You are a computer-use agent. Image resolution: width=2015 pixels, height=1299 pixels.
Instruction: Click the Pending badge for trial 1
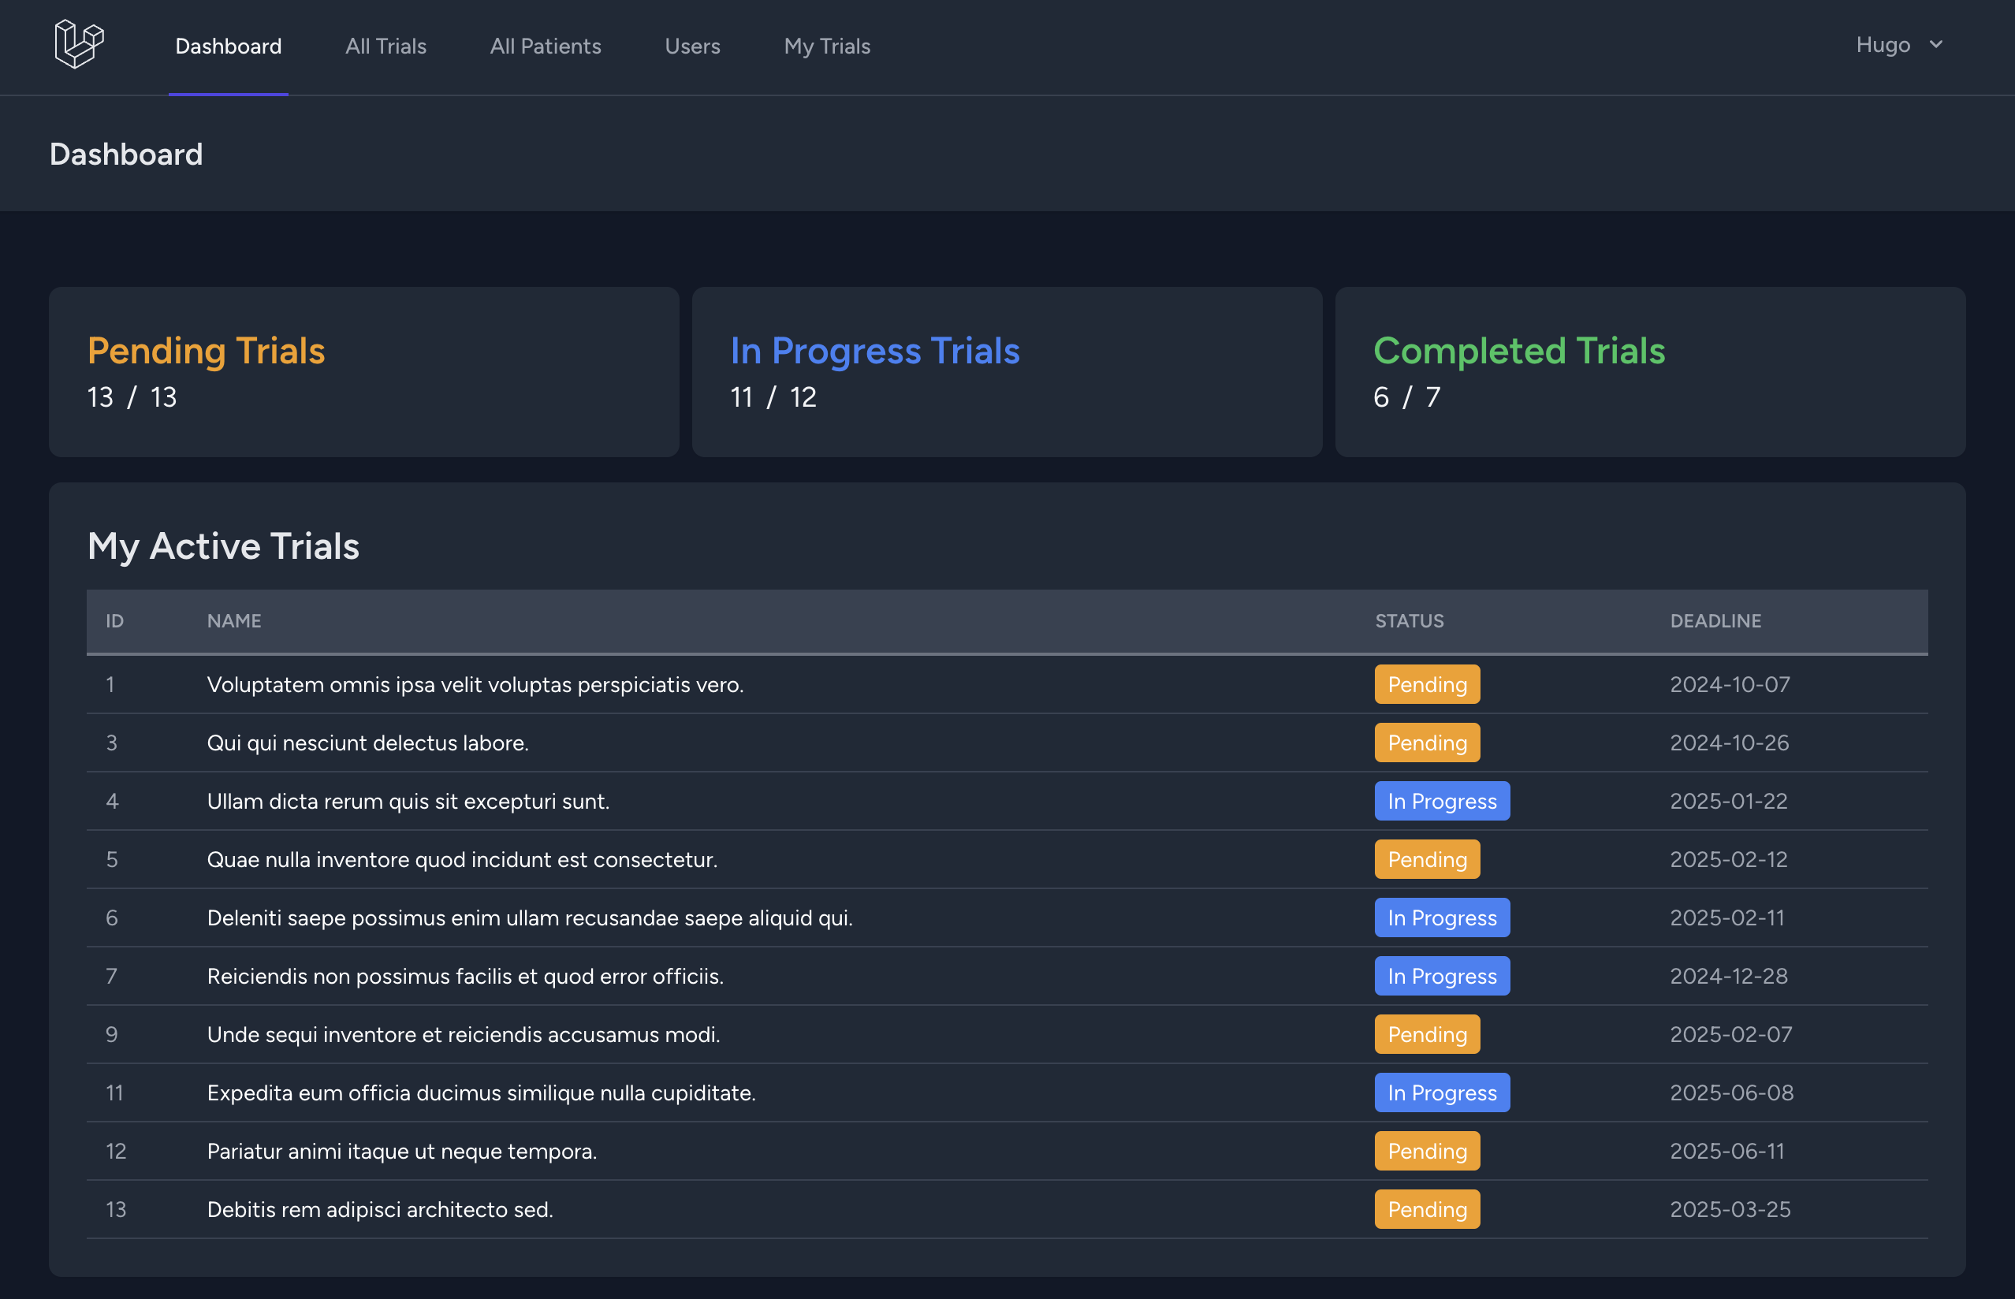[x=1426, y=684]
